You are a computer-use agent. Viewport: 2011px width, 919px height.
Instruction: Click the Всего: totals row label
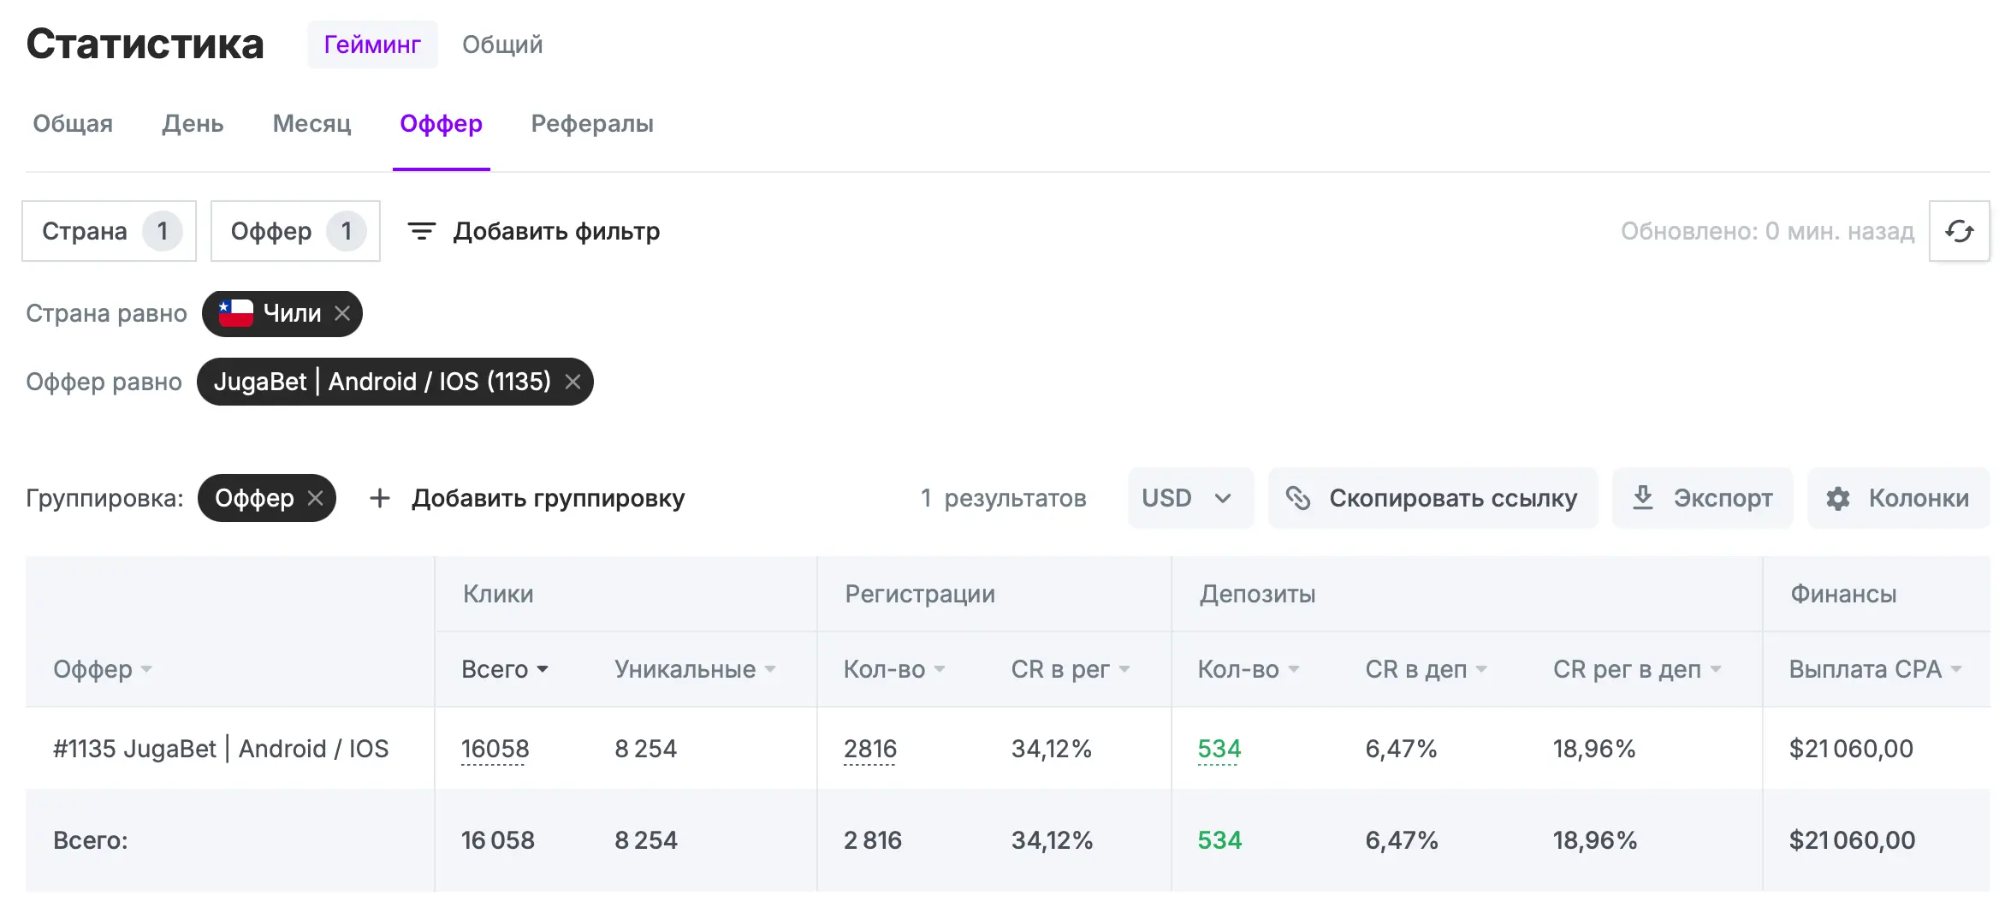pos(91,840)
